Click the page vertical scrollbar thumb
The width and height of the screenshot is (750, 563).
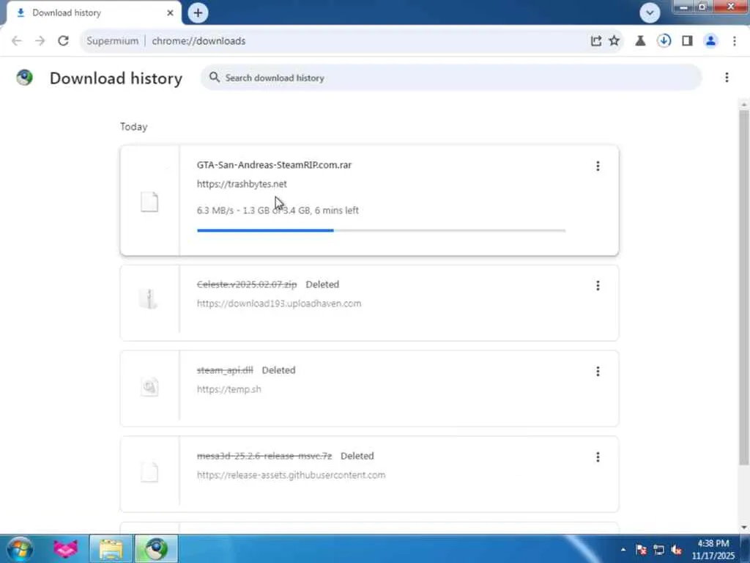tap(744, 287)
